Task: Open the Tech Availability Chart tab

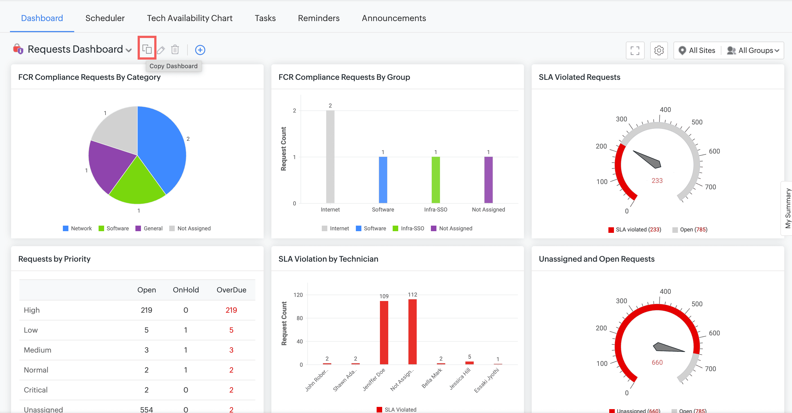Action: pyautogui.click(x=189, y=18)
